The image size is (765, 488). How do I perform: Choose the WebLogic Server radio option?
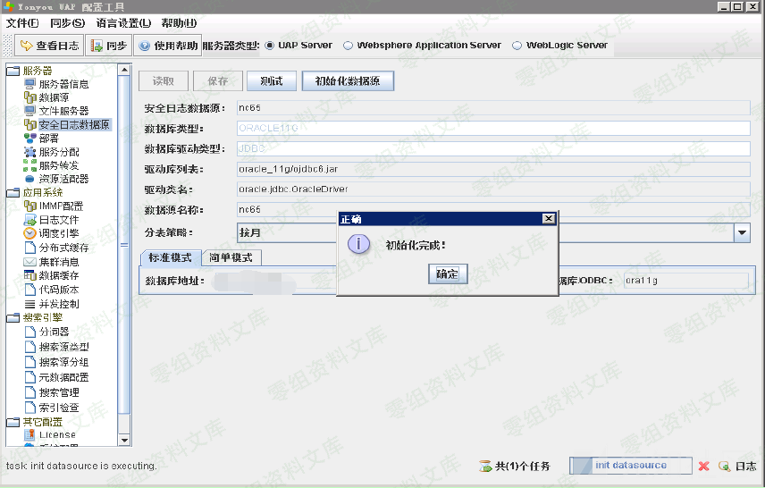click(x=517, y=46)
